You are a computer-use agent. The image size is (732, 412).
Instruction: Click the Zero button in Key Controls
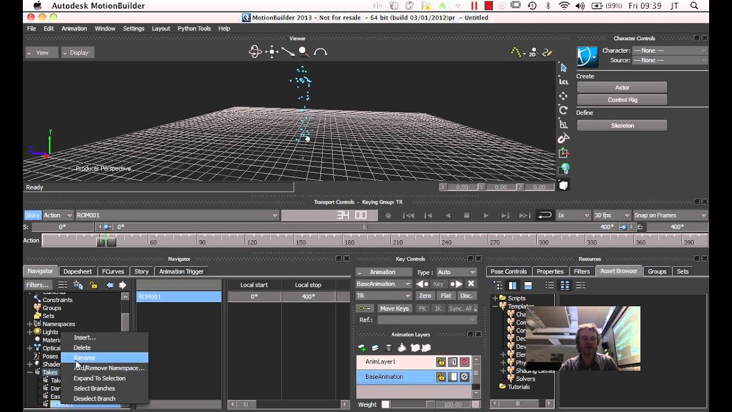point(425,296)
